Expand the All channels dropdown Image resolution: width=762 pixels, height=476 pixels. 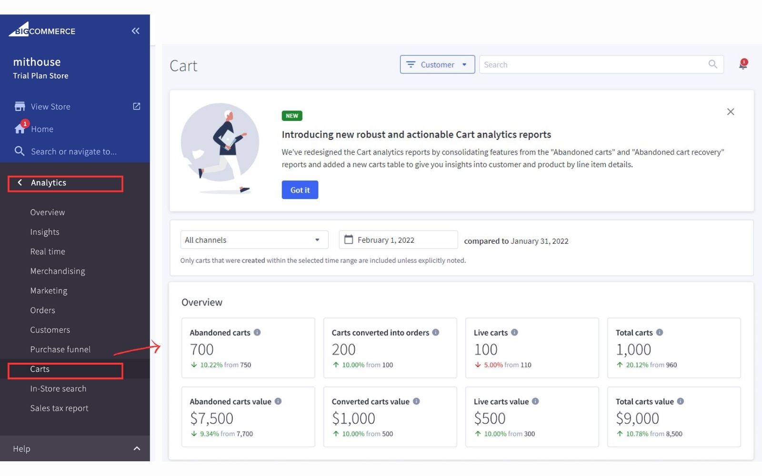(254, 240)
